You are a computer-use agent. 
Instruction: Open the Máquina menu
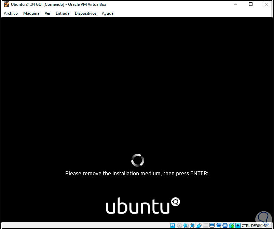(x=31, y=13)
